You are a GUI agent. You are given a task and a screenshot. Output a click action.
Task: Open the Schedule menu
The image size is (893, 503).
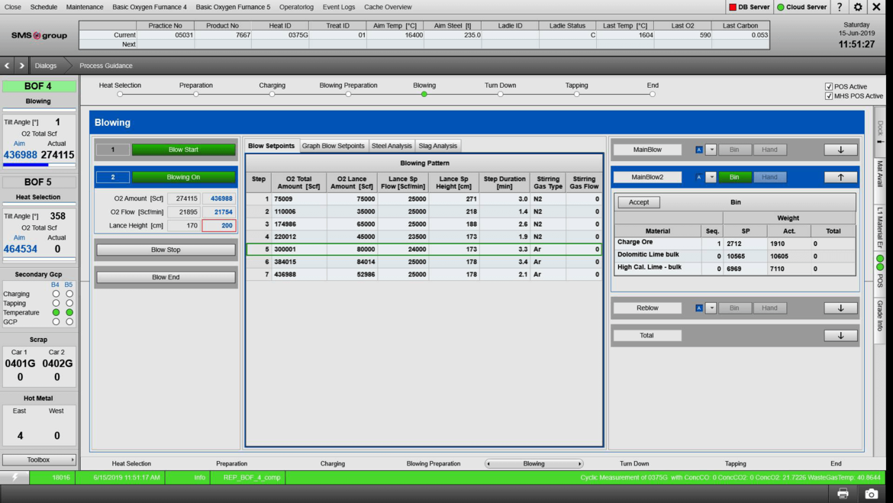(x=44, y=7)
